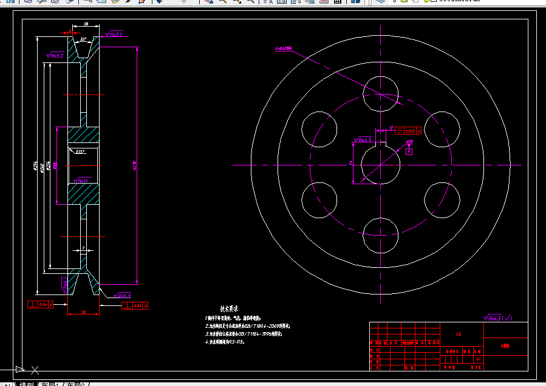This screenshot has height=386, width=546.
Task: Select the magenta leader note at upper left of front view
Action: coord(283,48)
